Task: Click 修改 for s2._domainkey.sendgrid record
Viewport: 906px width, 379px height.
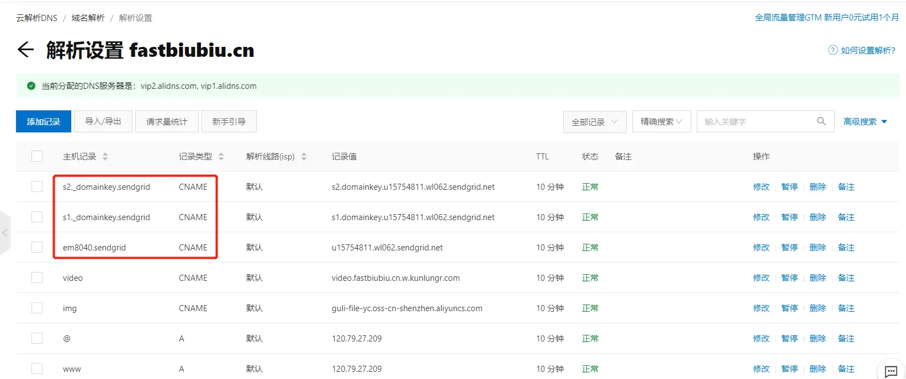Action: coord(761,187)
